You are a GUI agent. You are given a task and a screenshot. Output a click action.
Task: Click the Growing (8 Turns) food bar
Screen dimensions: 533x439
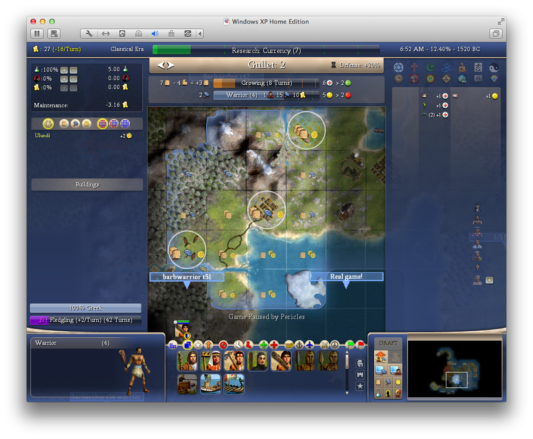coord(266,83)
